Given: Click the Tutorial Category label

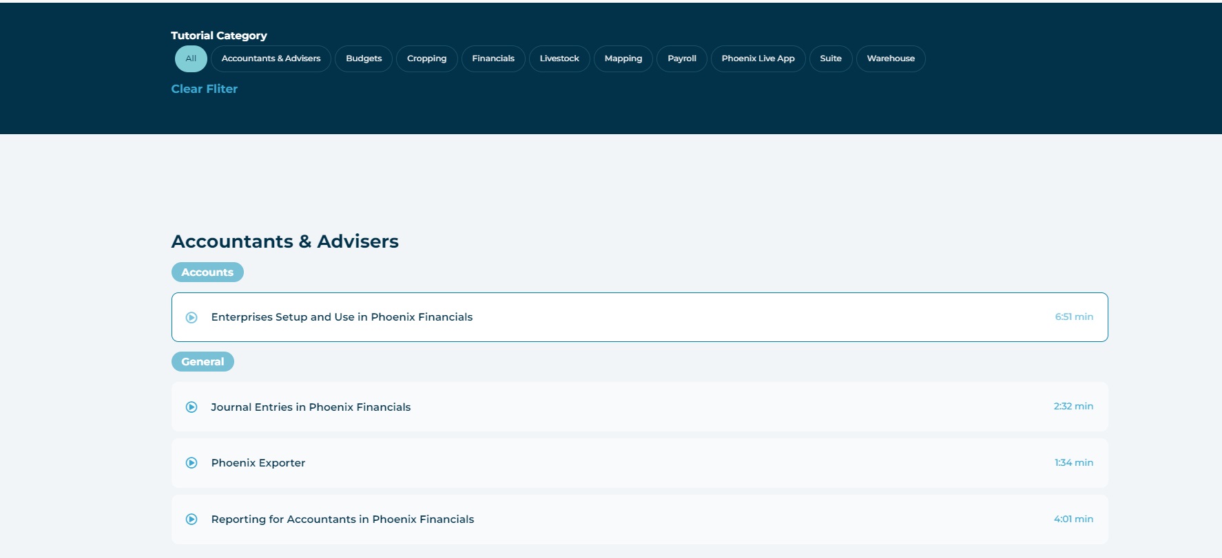Looking at the screenshot, I should click(x=219, y=36).
